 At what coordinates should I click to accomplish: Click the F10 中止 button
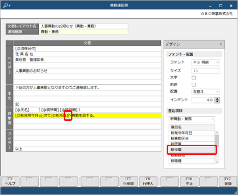click(189, 181)
